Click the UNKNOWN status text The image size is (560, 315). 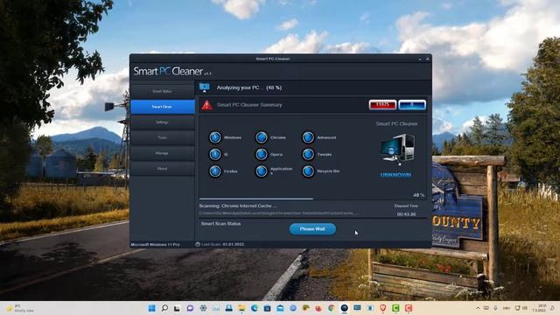point(395,175)
